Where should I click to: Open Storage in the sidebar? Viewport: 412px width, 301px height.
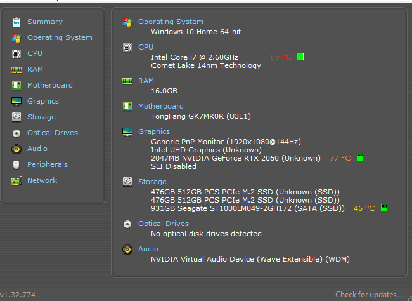click(41, 117)
